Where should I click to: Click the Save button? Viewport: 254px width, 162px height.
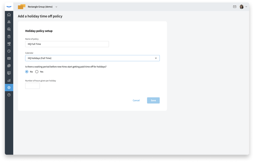pyautogui.click(x=153, y=100)
